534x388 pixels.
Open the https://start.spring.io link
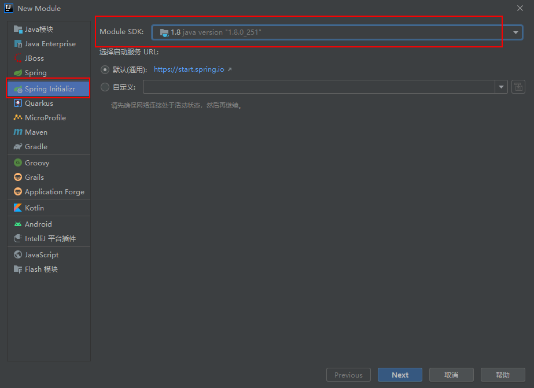click(x=189, y=69)
